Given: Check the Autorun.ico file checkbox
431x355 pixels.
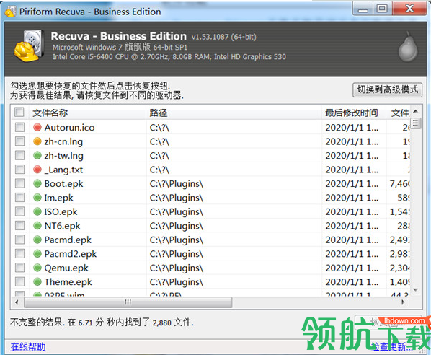Looking at the screenshot, I should coord(19,127).
